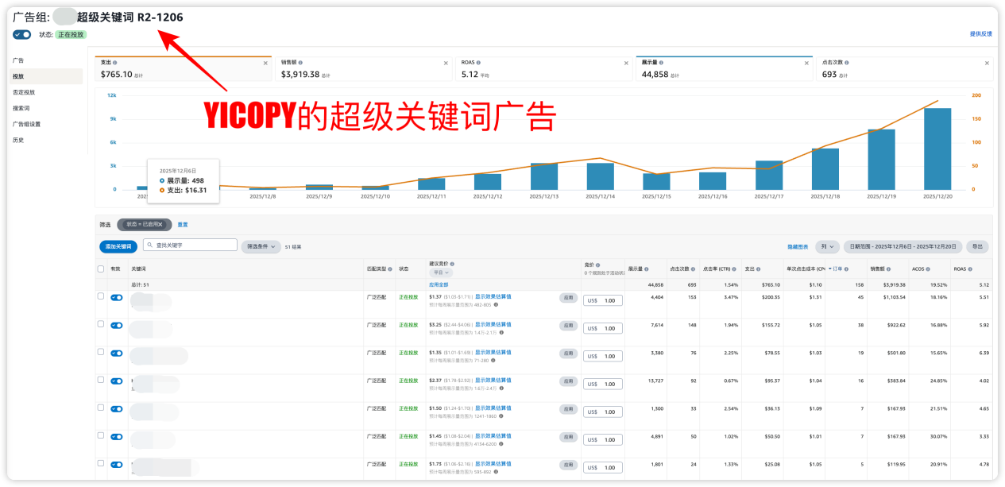Click info icon next to 订单 column header
The image size is (1005, 487).
click(x=847, y=269)
